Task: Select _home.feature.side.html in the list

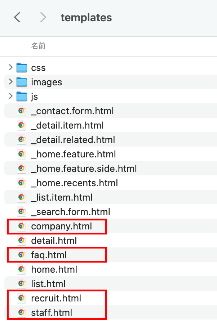Action: point(84,169)
